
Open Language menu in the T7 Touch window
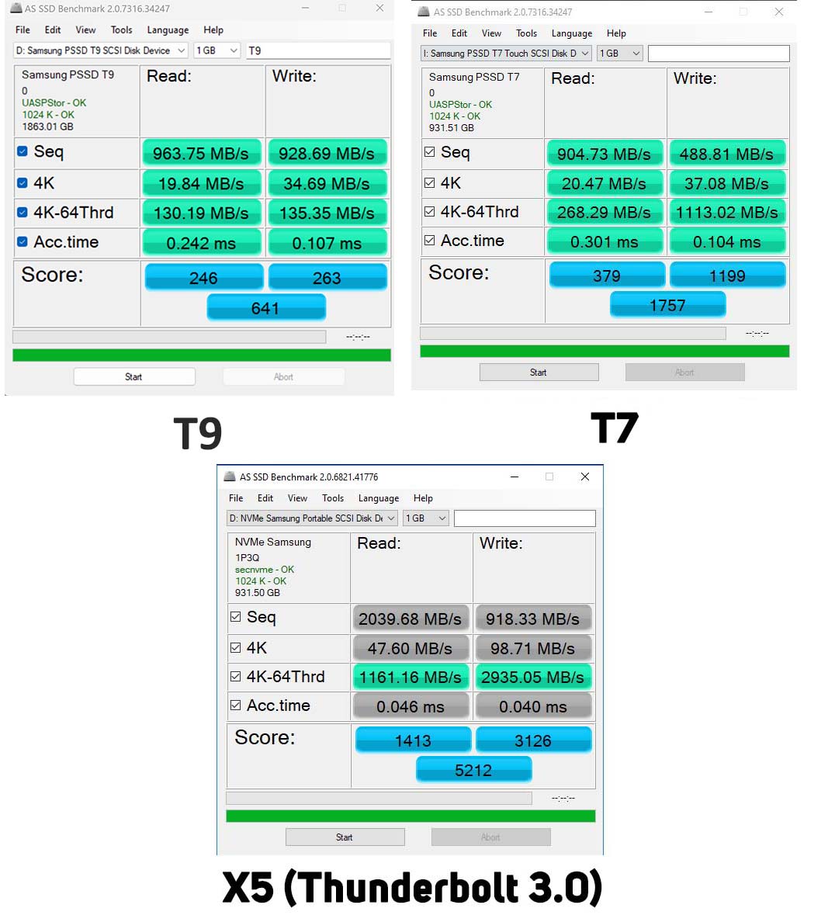pos(572,33)
